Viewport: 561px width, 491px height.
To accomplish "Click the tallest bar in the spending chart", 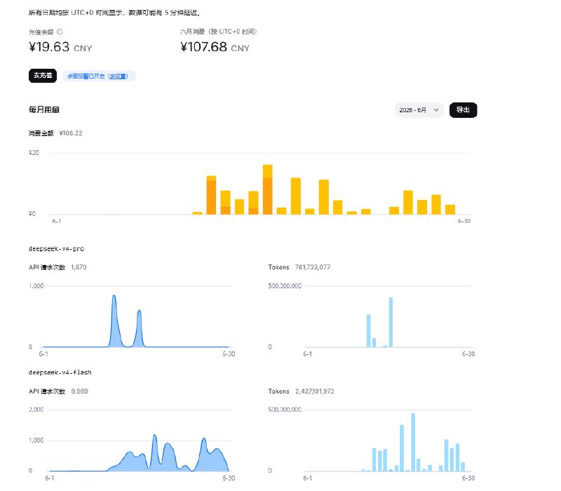I will coord(268,189).
